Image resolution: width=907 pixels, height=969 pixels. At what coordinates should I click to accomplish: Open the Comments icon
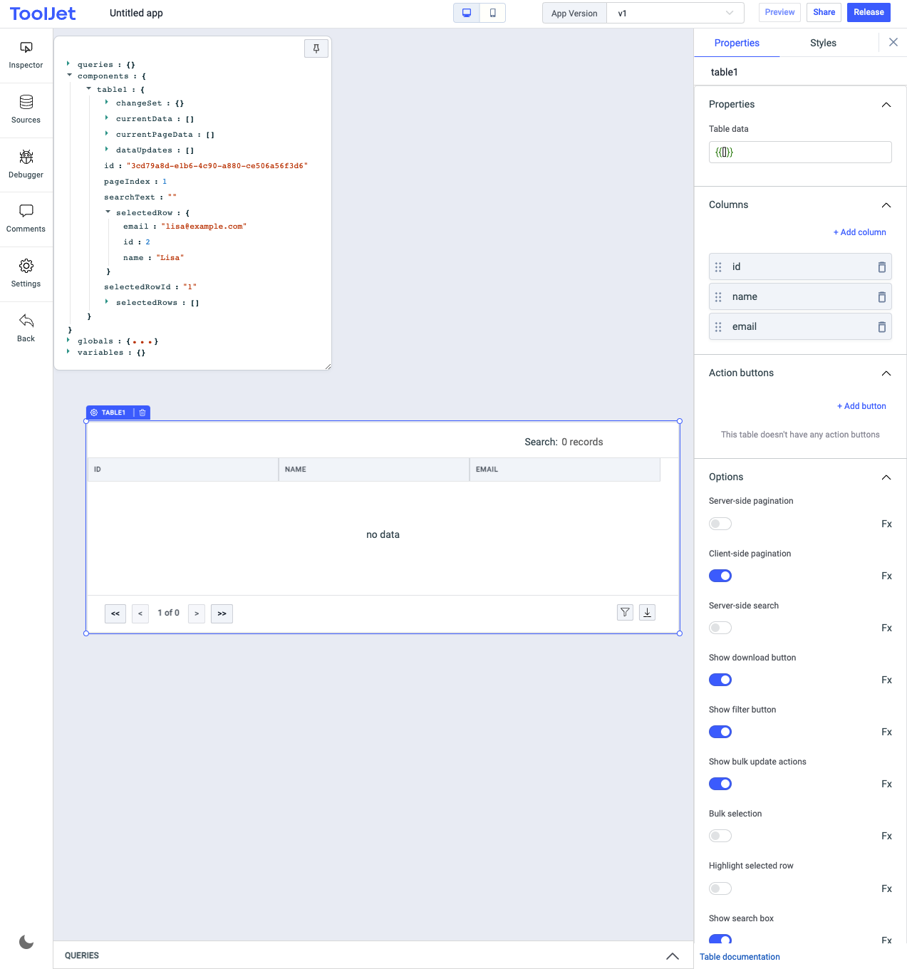(26, 211)
